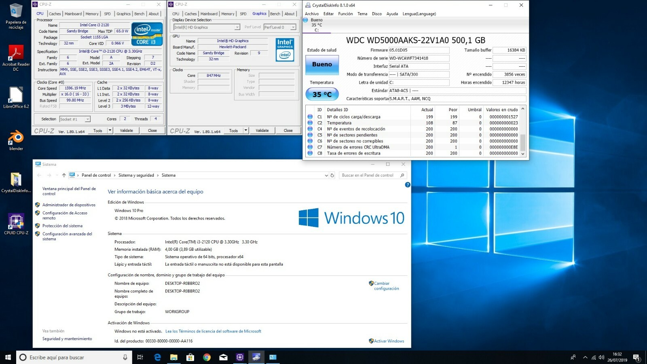The width and height of the screenshot is (647, 364).
Task: Open the Perf Level dropdown
Action: click(x=293, y=28)
